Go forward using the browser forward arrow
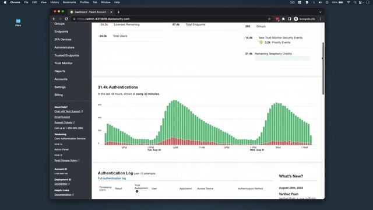Screen dimensions: 373x210 point(60,19)
